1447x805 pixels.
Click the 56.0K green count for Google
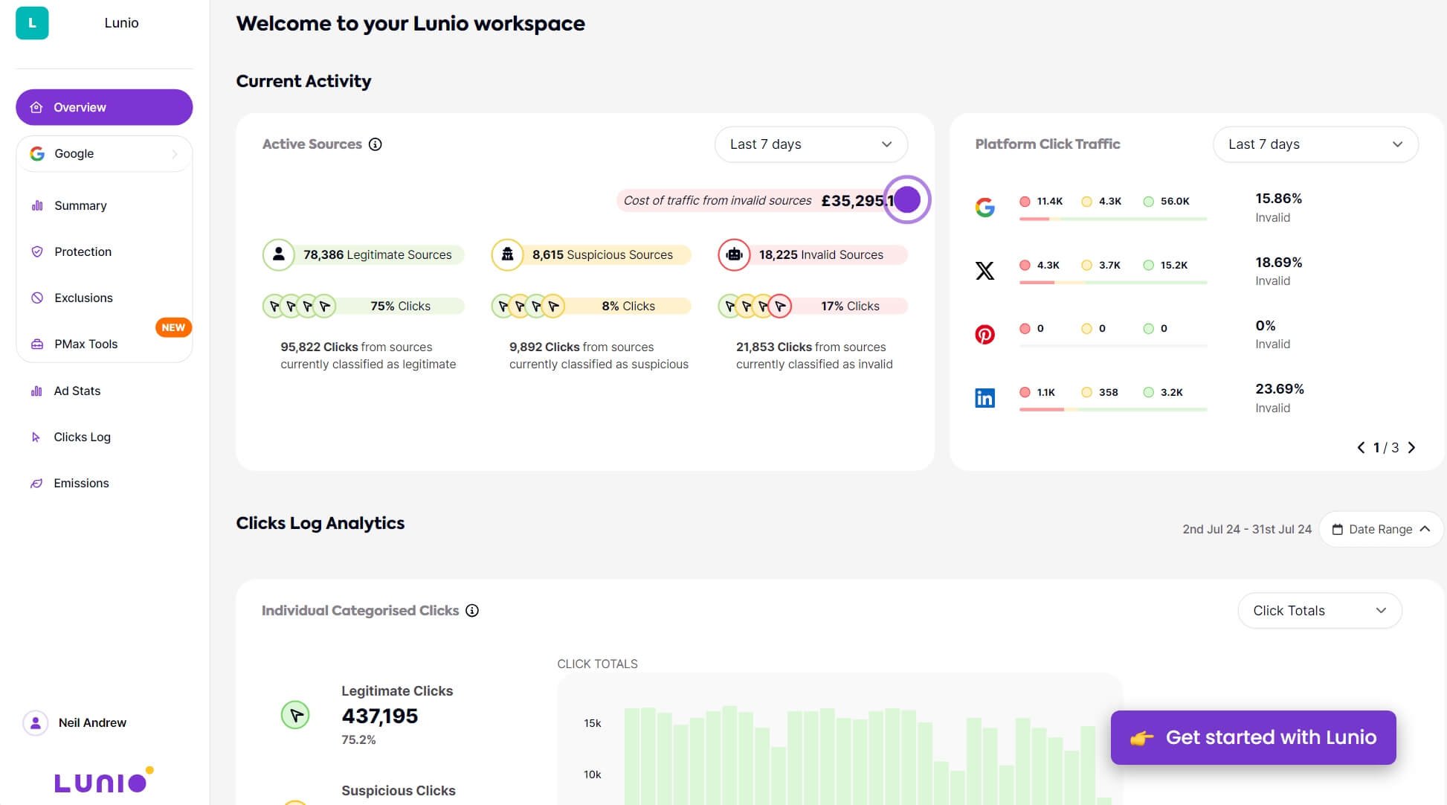click(1175, 201)
